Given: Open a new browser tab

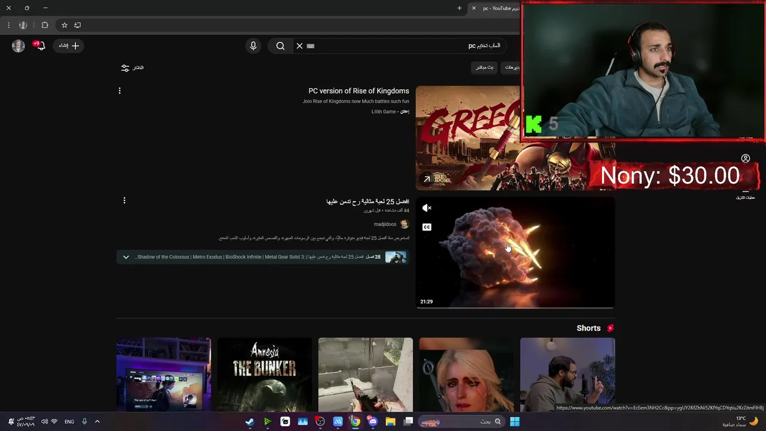Looking at the screenshot, I should coord(460,8).
